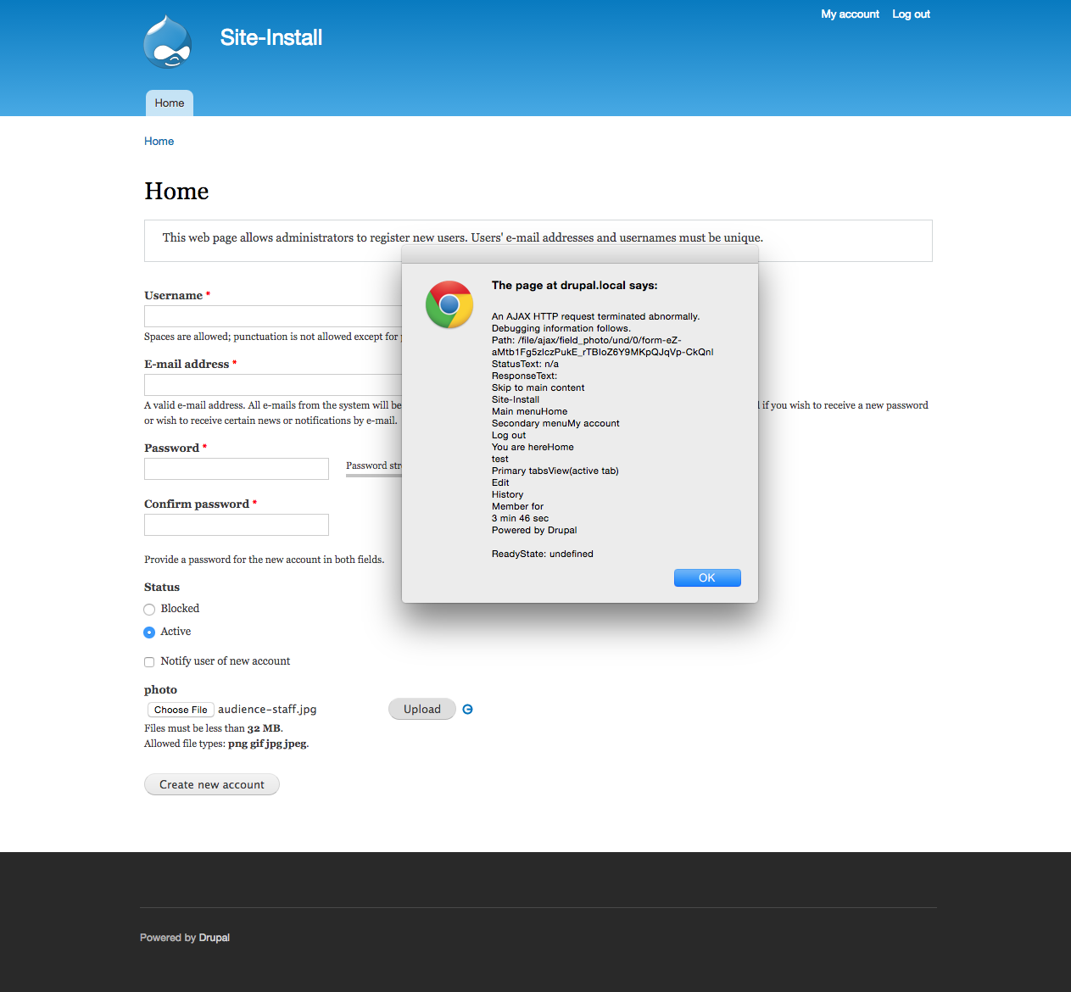Click the Password input field
1071x992 pixels.
point(236,468)
